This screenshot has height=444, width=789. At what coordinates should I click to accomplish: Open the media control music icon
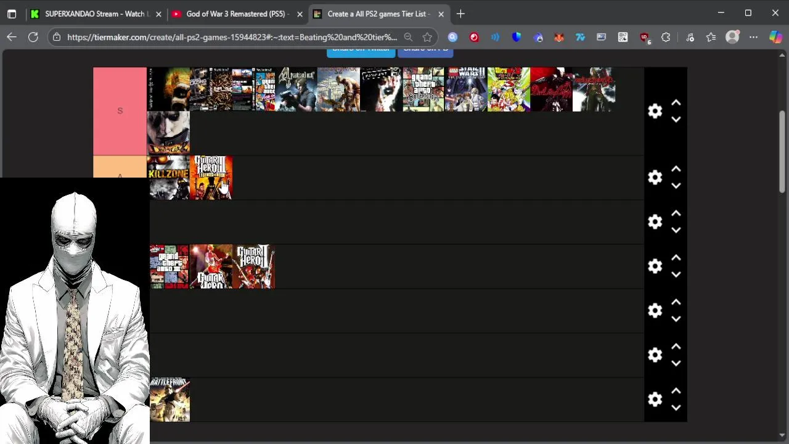coord(690,37)
